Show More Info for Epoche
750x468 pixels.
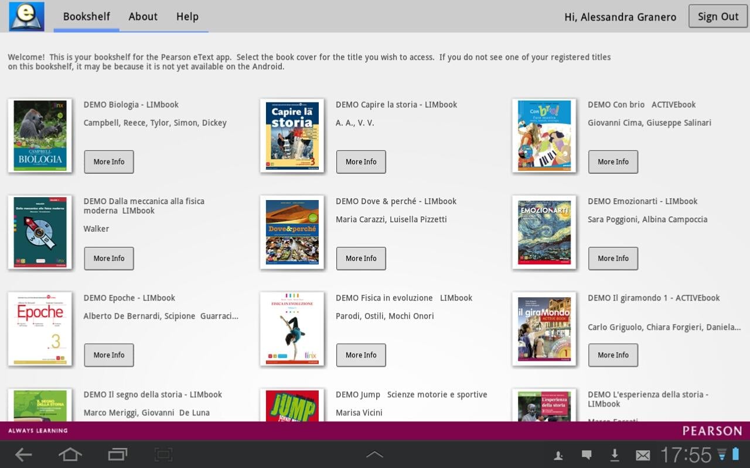[x=109, y=355]
